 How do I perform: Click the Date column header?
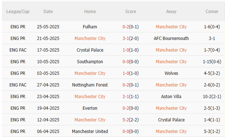click(48, 12)
